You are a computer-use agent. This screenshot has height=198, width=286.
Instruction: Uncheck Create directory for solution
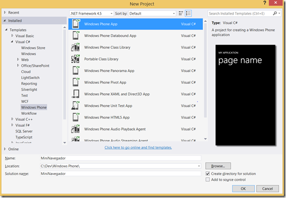pos(208,173)
